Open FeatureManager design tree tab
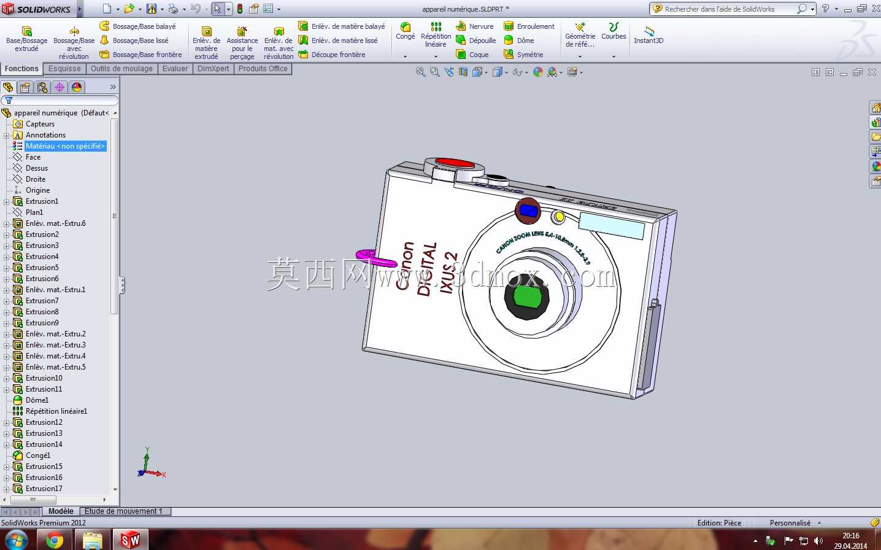 point(8,87)
